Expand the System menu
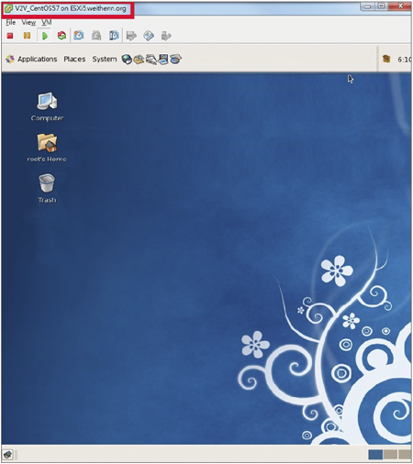Viewport: 413px width, 464px height. (105, 59)
